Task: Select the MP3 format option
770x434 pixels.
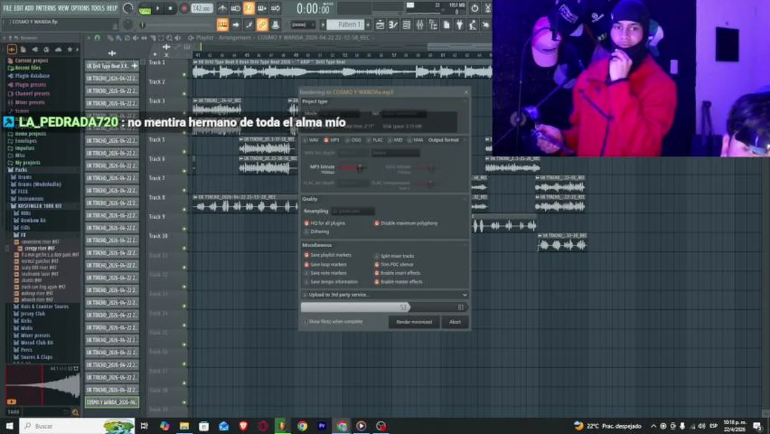Action: (x=331, y=140)
